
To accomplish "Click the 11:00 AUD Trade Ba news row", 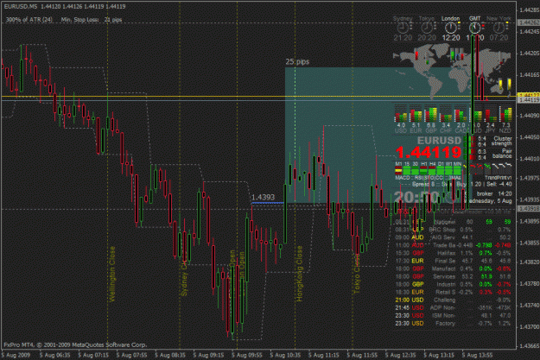I will (x=454, y=245).
